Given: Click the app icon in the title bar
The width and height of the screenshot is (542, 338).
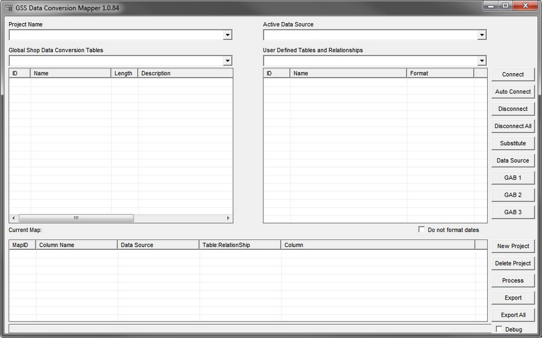Looking at the screenshot, I should (x=8, y=8).
